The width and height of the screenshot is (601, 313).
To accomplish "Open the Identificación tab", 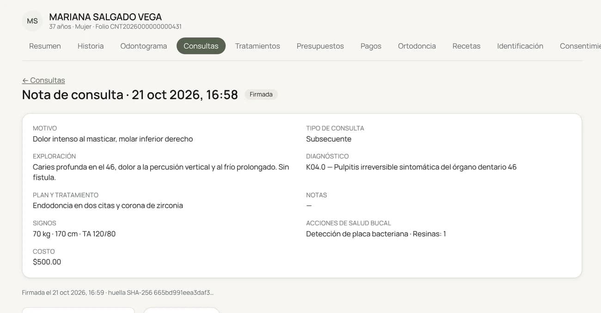I will [x=520, y=46].
